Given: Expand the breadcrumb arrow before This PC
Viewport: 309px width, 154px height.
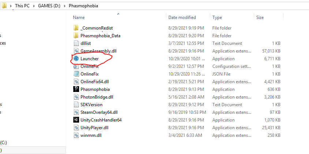Looking at the screenshot, I should pos(11,6).
